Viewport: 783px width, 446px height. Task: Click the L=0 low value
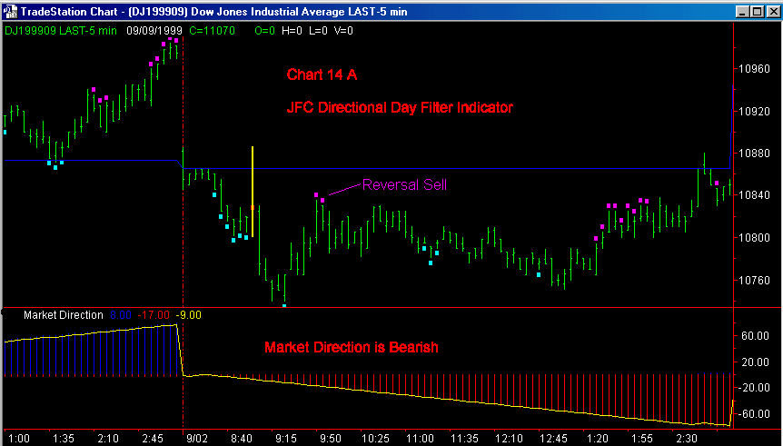point(318,31)
